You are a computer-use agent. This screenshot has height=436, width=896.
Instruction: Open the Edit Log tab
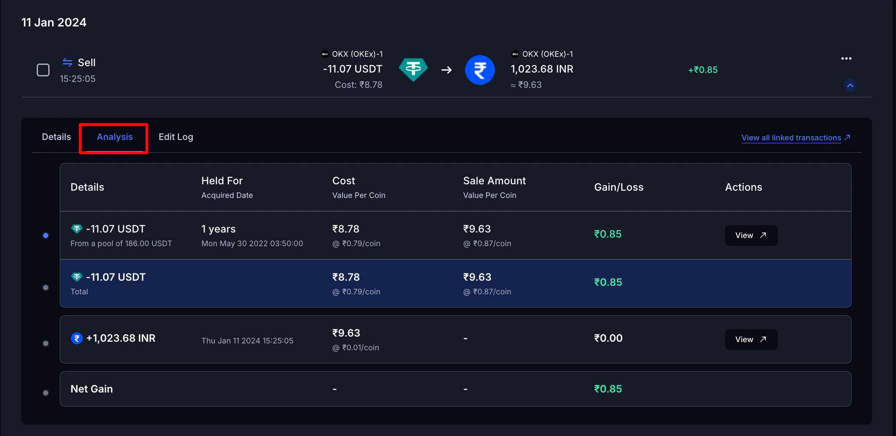pyautogui.click(x=176, y=137)
